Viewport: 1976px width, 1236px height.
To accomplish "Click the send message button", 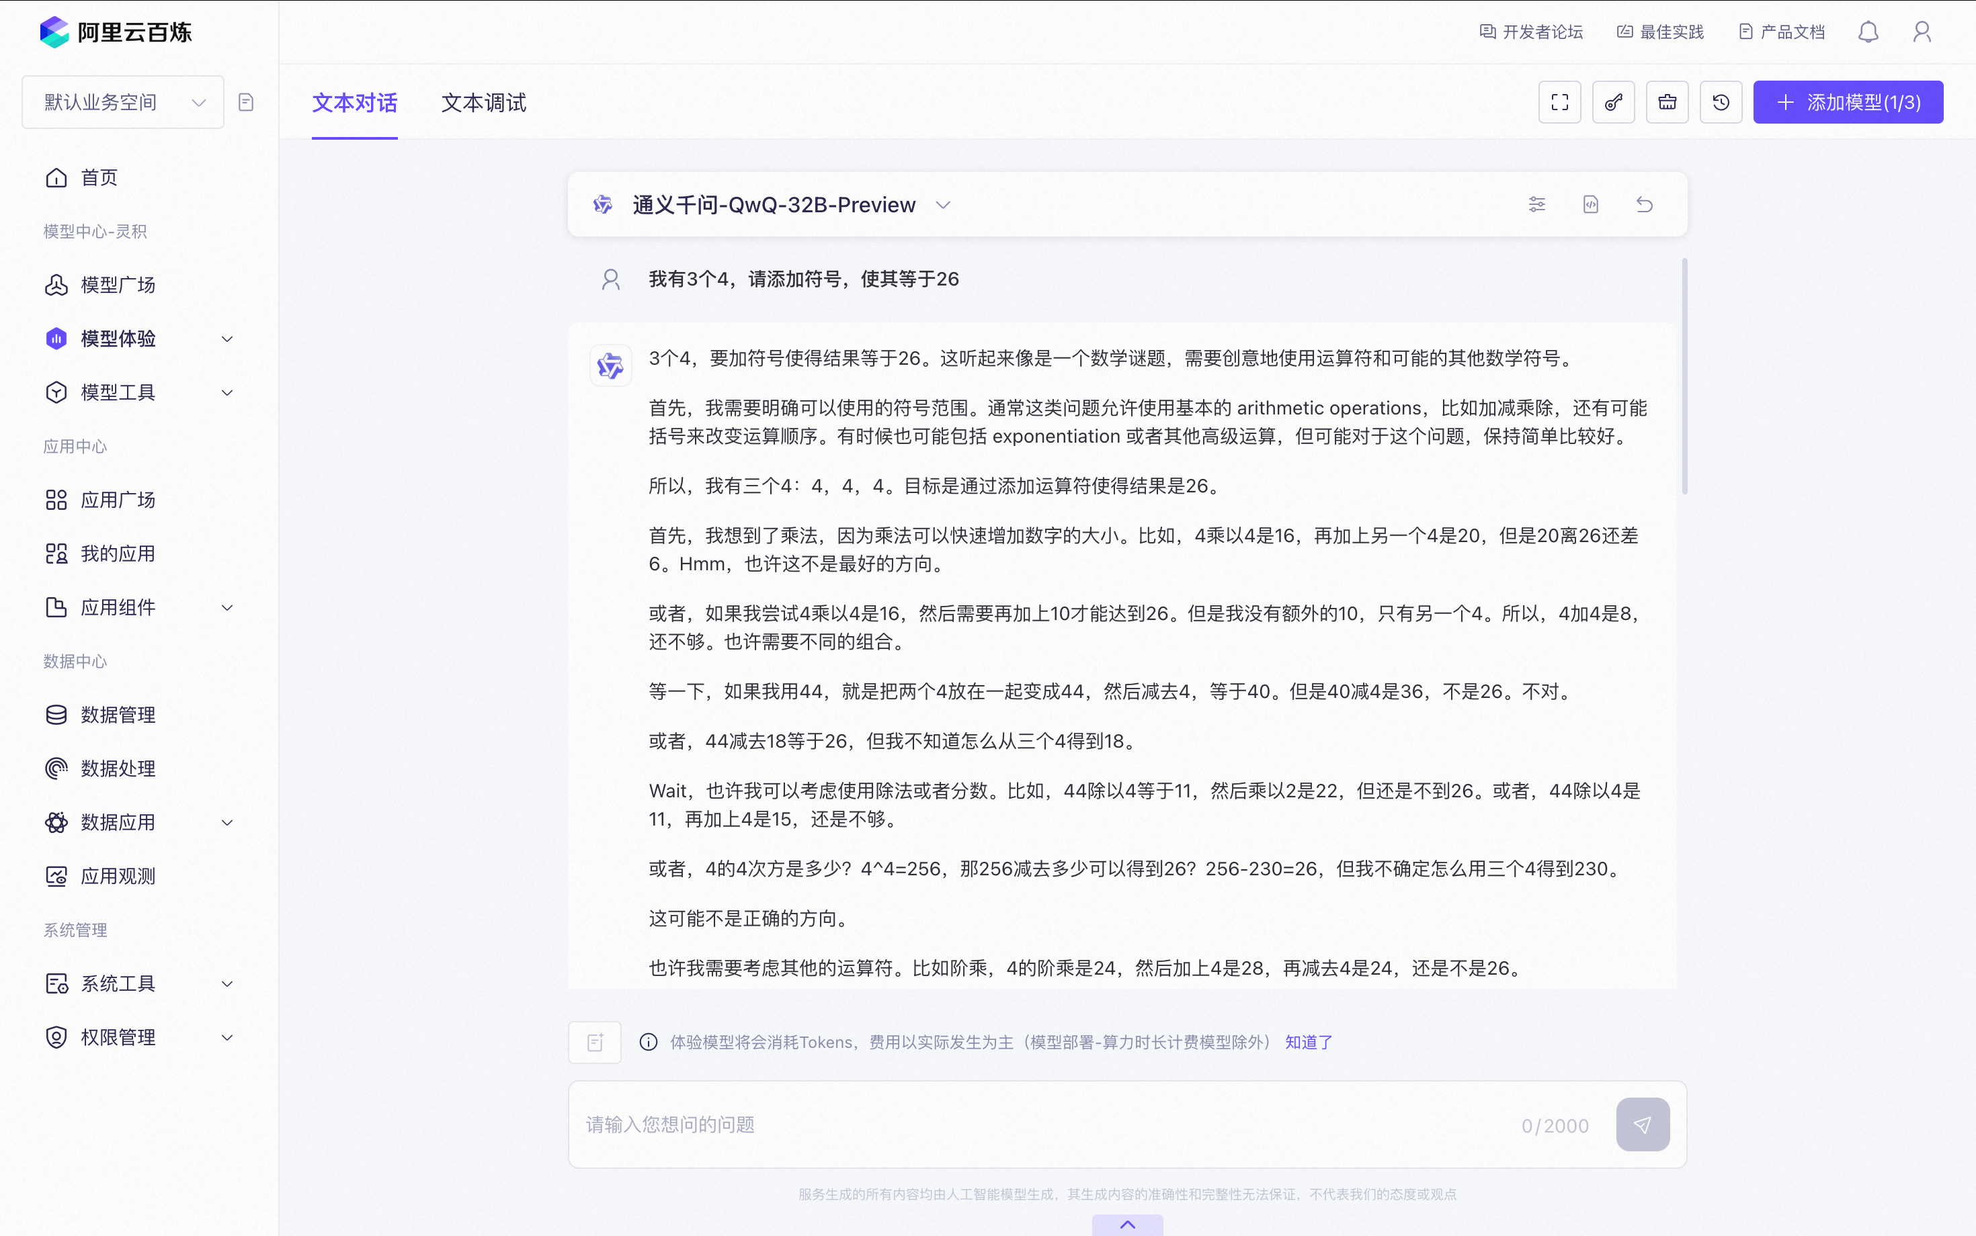I will pyautogui.click(x=1643, y=1124).
